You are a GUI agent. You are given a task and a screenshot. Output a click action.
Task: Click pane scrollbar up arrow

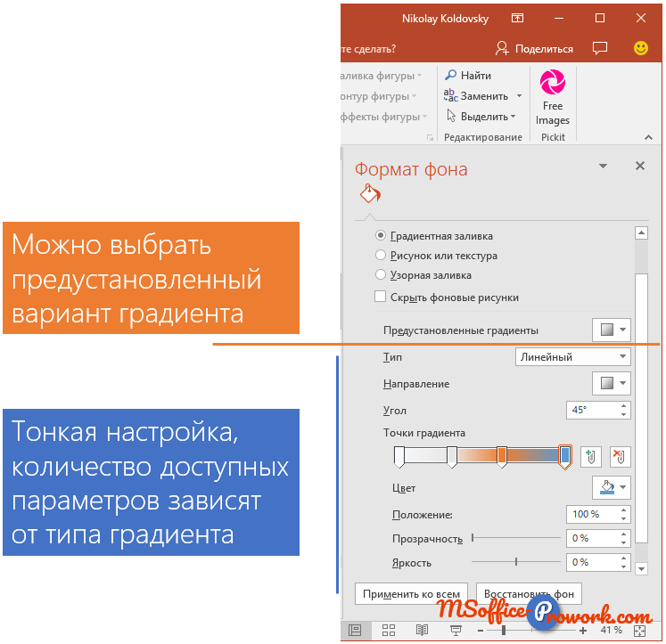coord(641,232)
